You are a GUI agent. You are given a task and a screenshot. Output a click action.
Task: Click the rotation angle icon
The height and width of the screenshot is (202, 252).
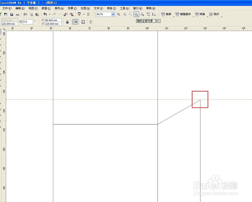(x=21, y=21)
